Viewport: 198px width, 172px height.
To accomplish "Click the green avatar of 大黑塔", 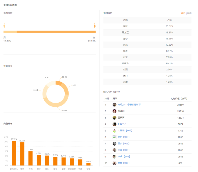I will (x=114, y=131).
